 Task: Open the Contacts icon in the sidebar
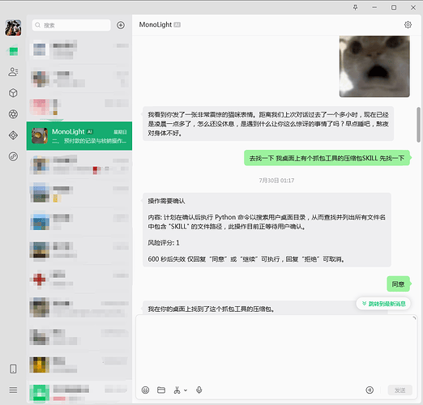13,72
